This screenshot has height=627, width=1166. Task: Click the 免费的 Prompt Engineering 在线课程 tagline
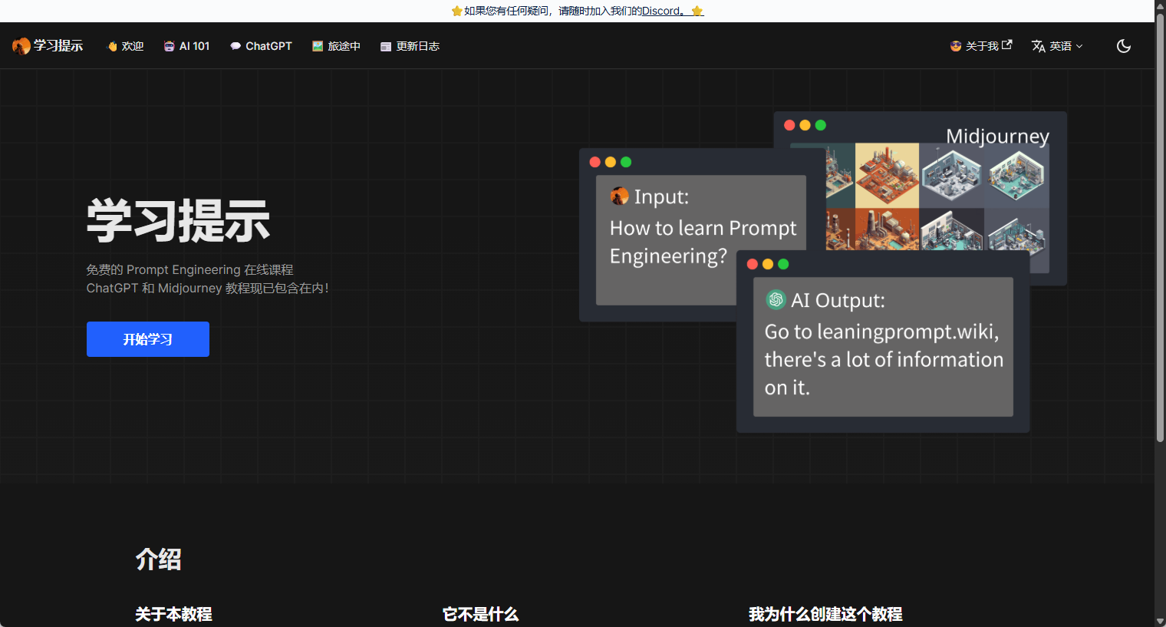(189, 269)
